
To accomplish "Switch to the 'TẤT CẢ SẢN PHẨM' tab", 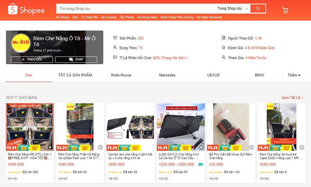I will click(75, 75).
